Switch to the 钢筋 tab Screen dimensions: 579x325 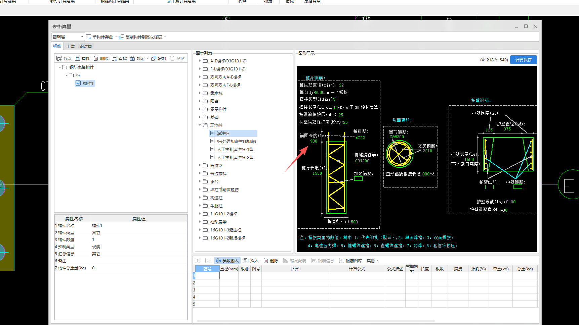click(x=57, y=46)
